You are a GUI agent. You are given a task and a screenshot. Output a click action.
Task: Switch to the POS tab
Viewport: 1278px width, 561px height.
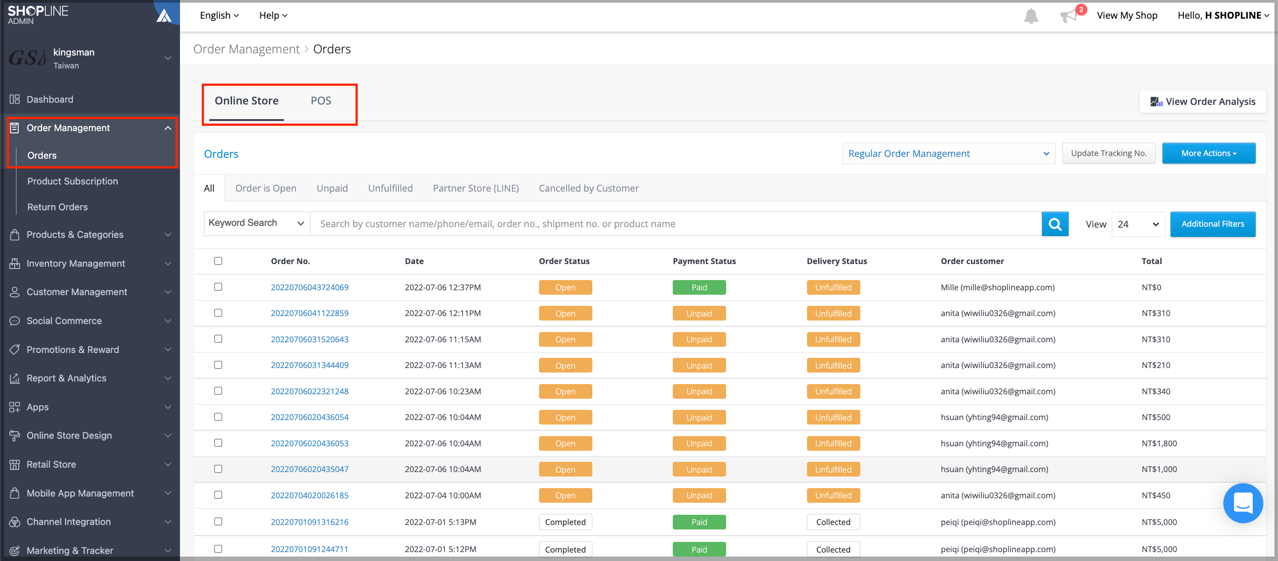(x=321, y=100)
